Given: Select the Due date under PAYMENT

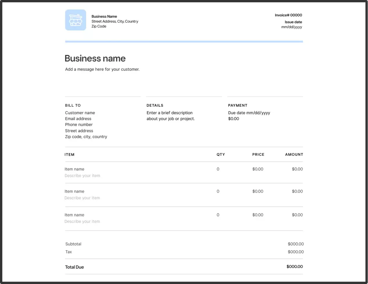Looking at the screenshot, I should (249, 113).
